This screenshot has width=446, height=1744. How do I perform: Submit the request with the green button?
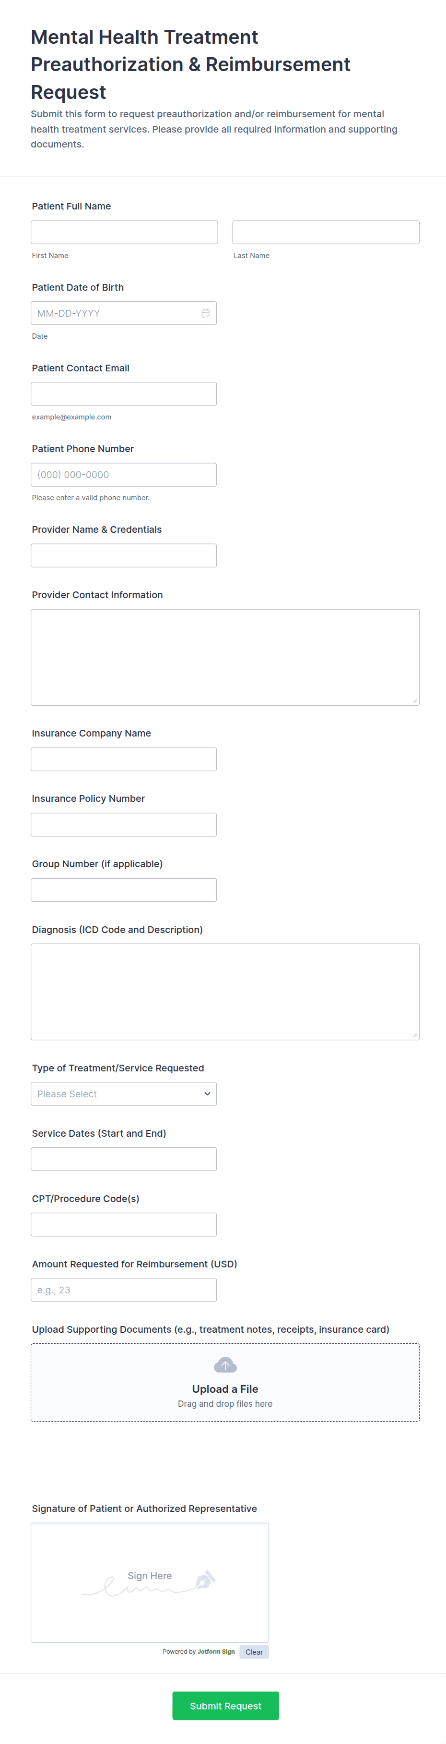225,1706
